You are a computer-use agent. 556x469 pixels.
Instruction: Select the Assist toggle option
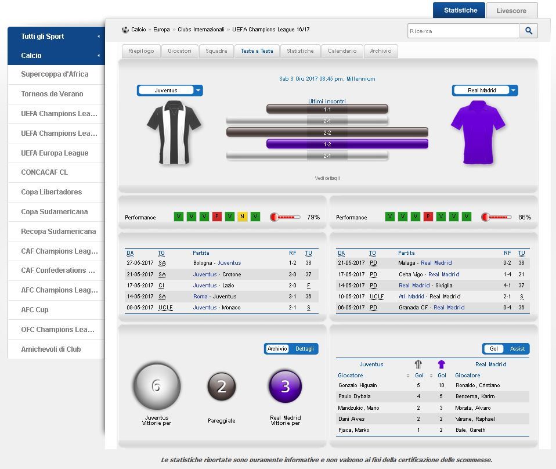coord(517,349)
